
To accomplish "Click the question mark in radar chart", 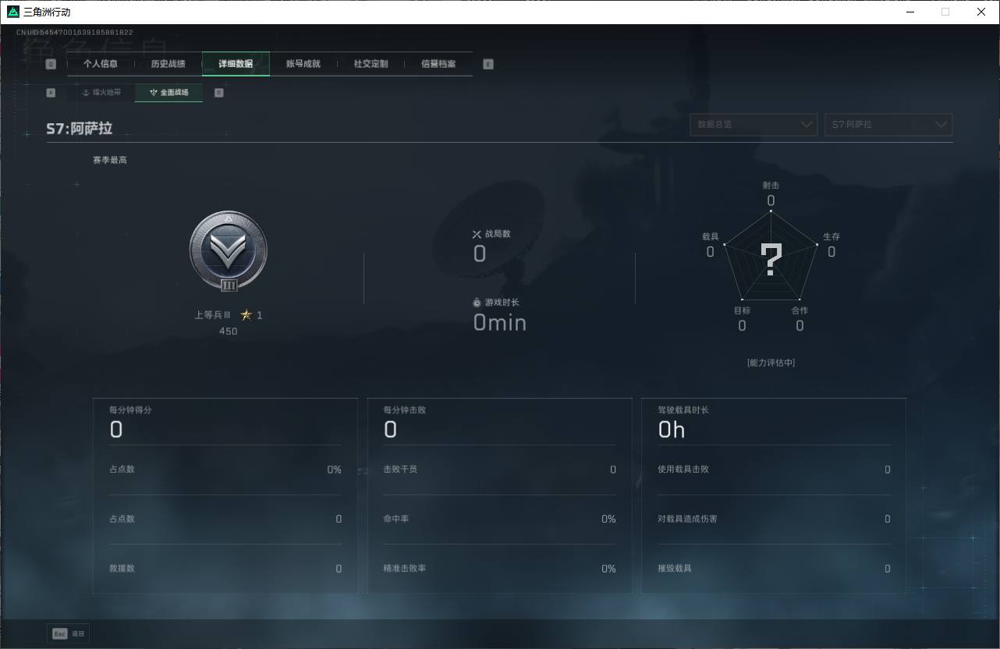I will click(x=771, y=260).
